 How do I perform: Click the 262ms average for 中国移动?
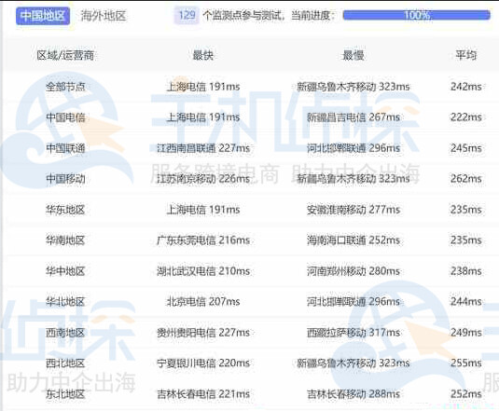[466, 179]
